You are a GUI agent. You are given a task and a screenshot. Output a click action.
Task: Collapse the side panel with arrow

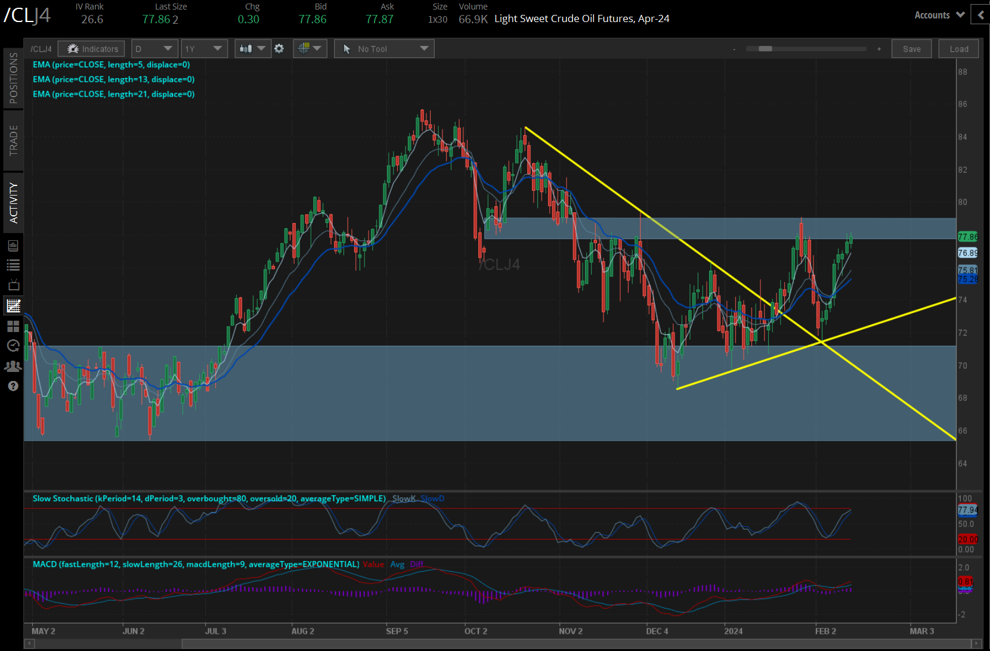pos(980,15)
